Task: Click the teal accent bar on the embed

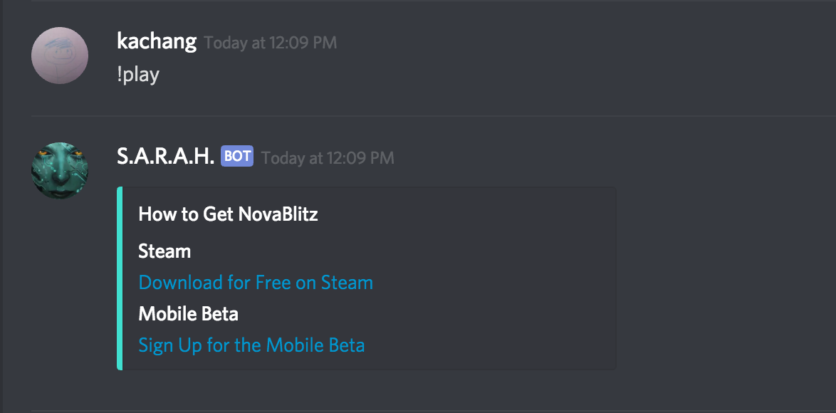Action: click(x=120, y=278)
